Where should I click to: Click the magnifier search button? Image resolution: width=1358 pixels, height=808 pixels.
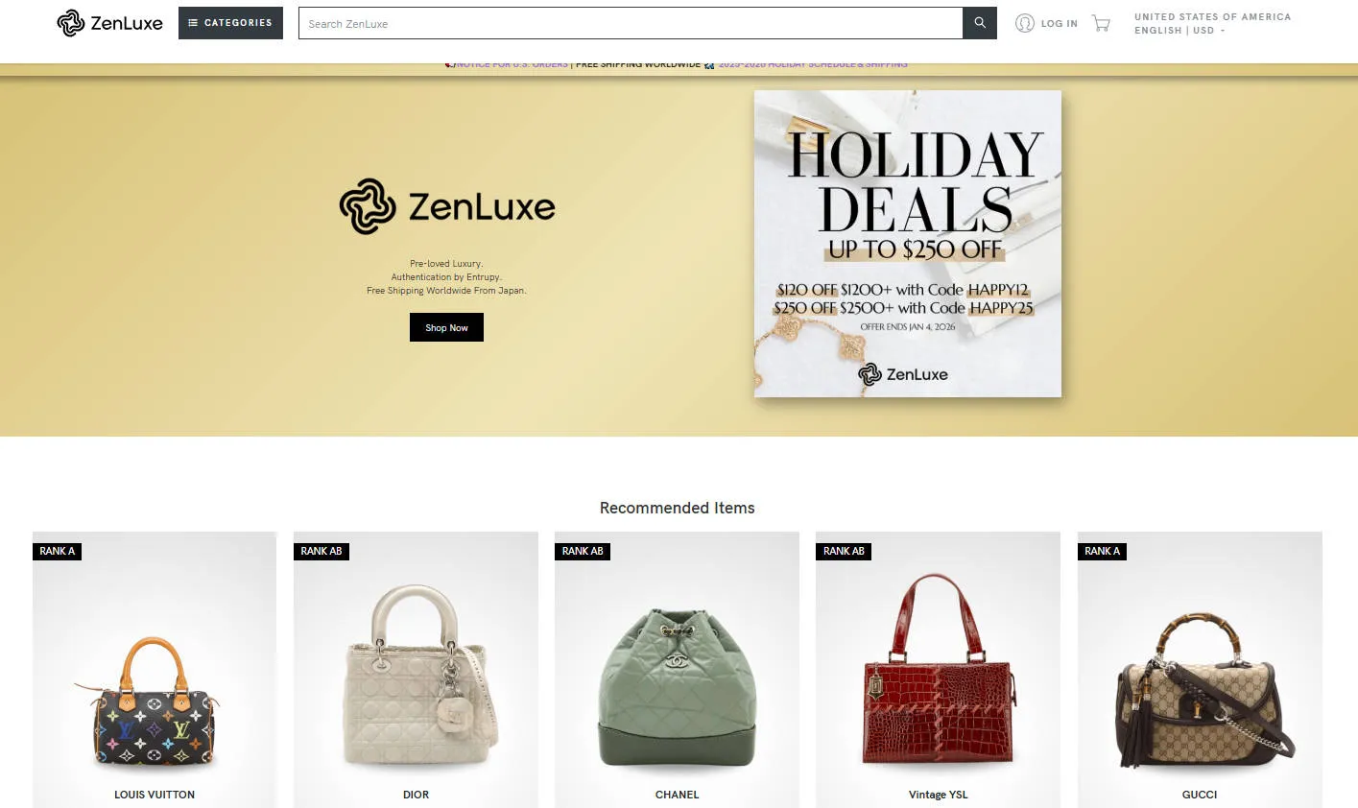pos(980,23)
